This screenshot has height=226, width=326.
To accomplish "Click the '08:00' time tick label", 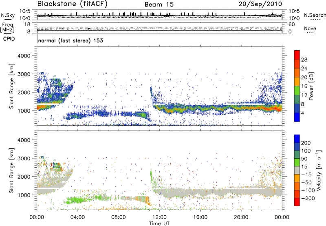I will (118, 217).
